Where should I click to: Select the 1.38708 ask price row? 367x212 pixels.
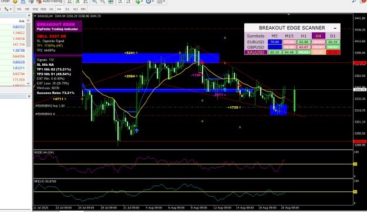13,51
